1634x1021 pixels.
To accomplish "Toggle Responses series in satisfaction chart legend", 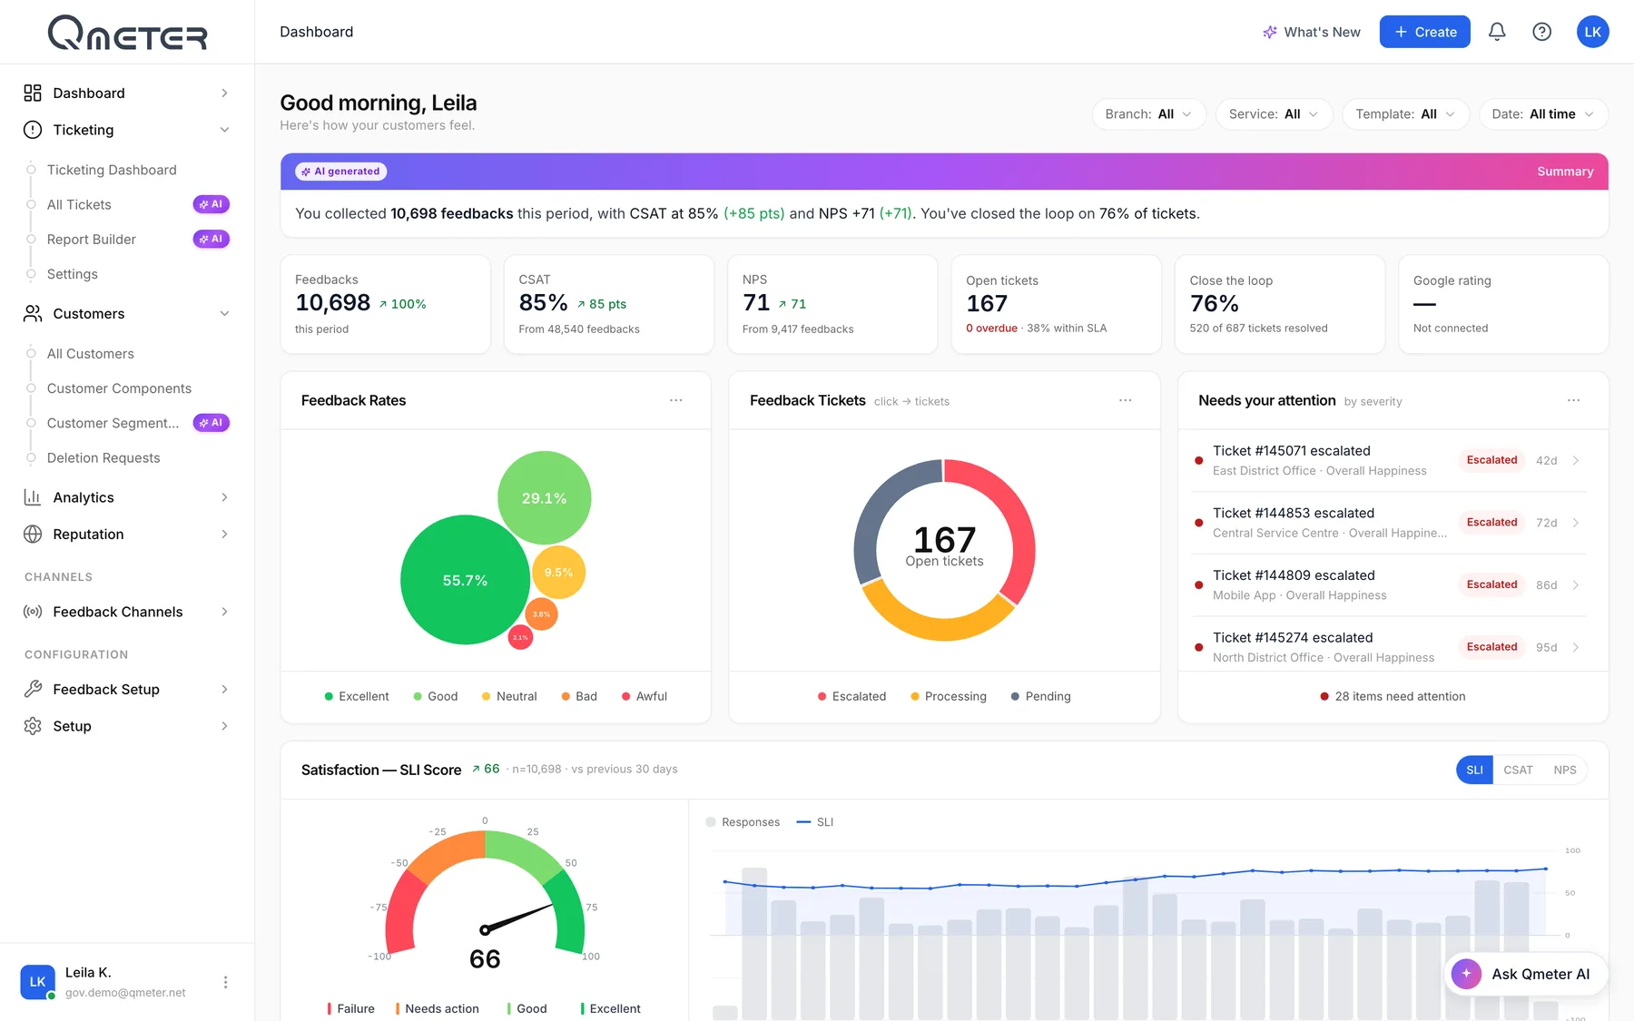I will point(743,822).
